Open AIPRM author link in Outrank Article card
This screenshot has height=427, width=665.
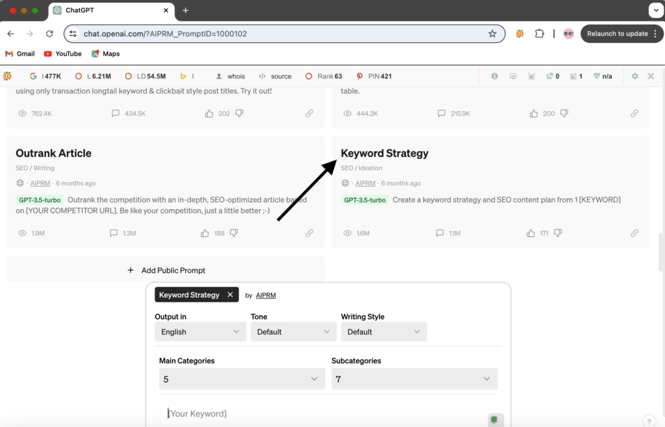[x=40, y=184]
